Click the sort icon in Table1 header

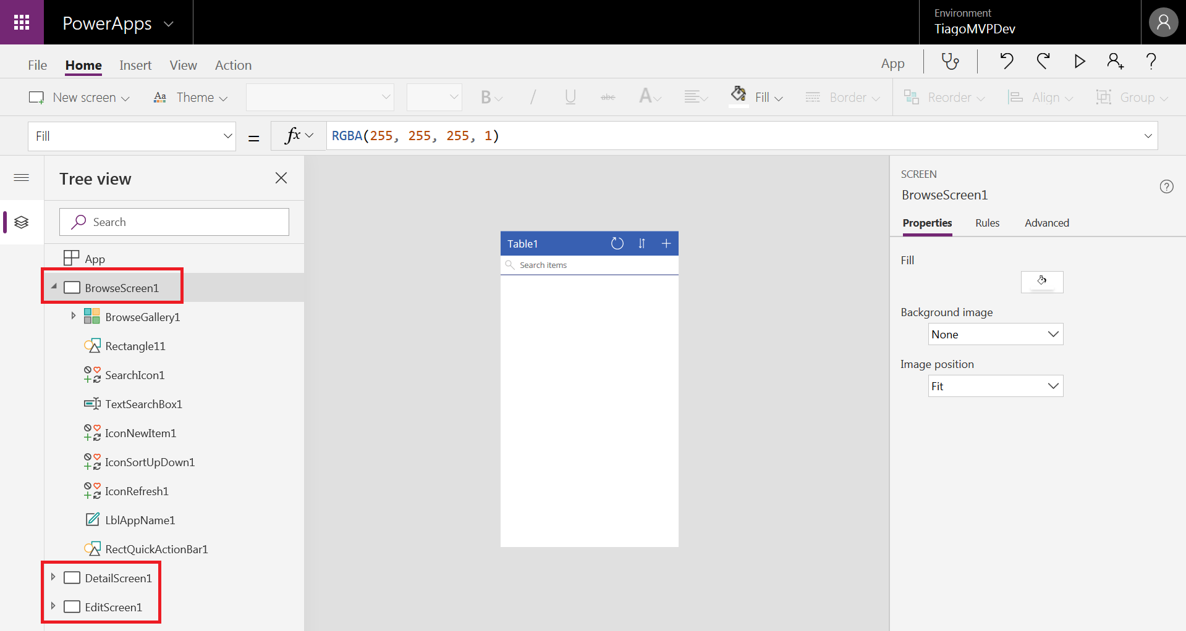[642, 244]
